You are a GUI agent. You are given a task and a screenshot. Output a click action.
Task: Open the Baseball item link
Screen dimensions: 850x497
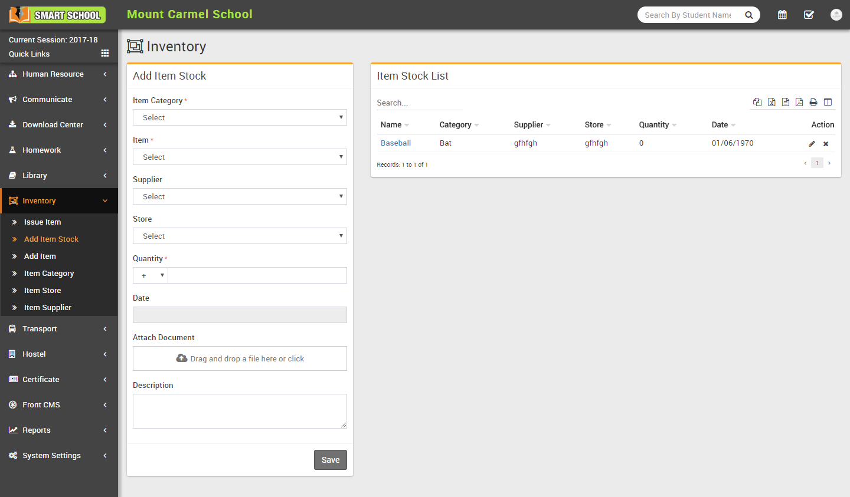pyautogui.click(x=395, y=143)
